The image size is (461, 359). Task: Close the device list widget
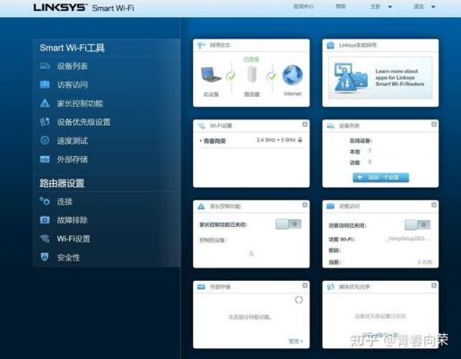[x=434, y=124]
